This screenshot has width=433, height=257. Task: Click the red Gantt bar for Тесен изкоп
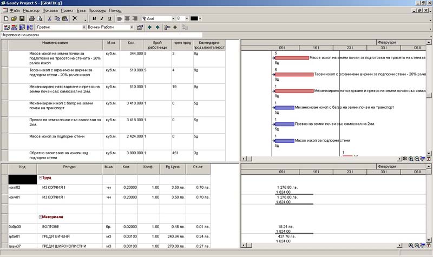coord(294,75)
